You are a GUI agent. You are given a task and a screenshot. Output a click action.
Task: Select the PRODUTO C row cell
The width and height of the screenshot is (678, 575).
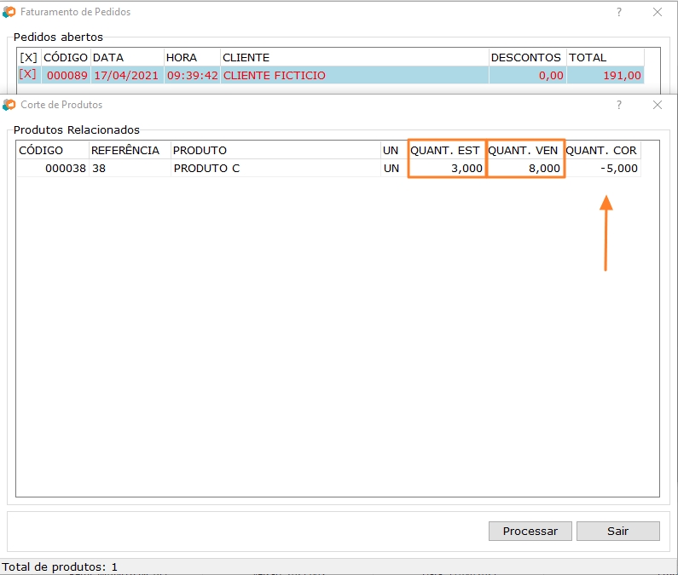click(x=207, y=169)
